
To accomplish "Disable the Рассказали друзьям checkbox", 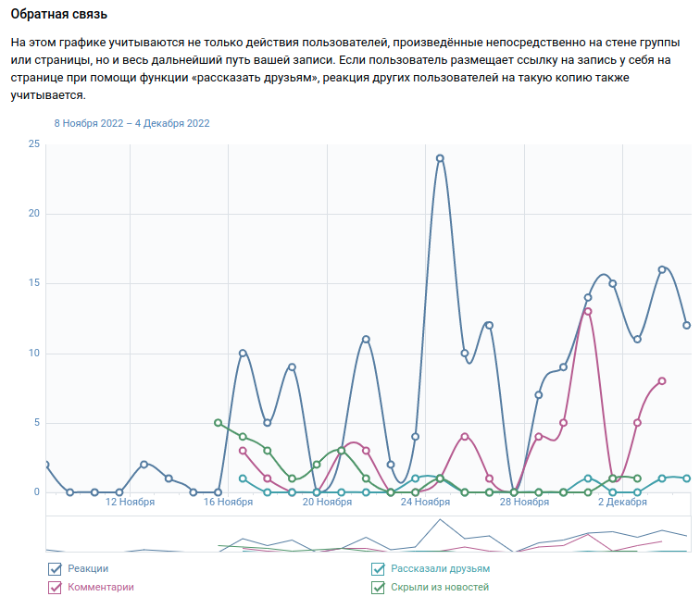I will pos(378,569).
